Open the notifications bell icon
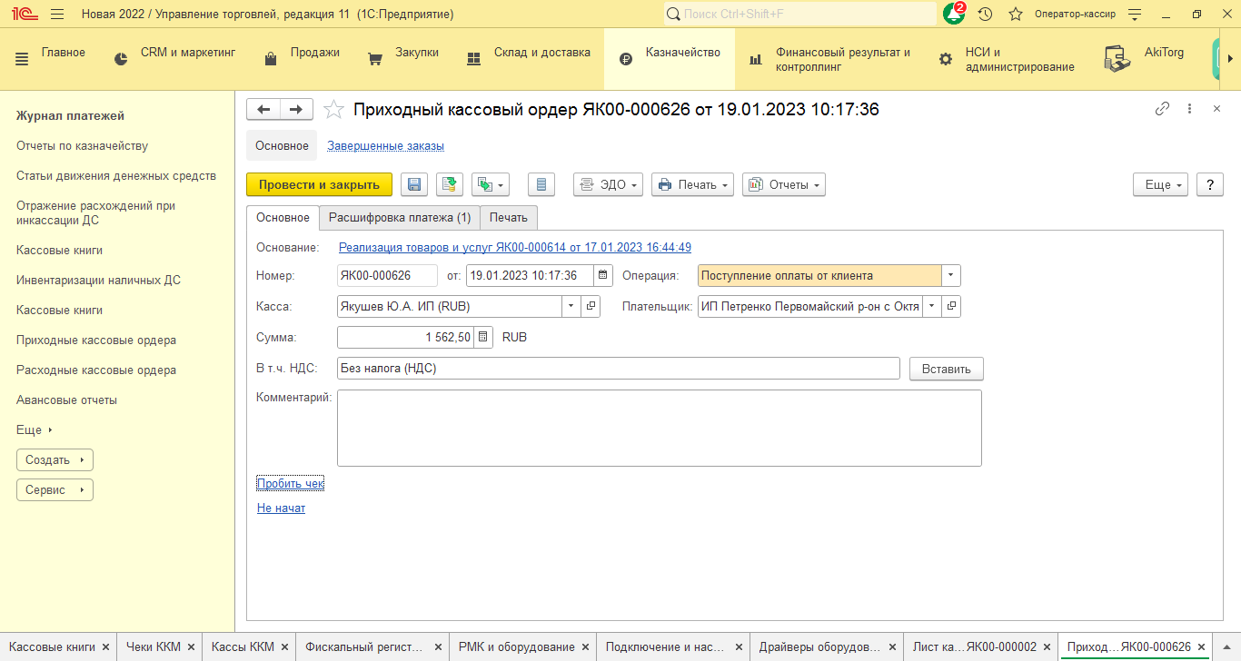 (953, 15)
